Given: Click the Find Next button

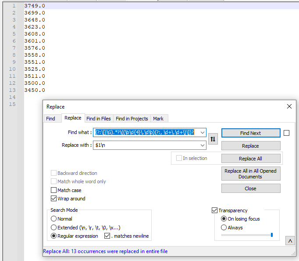Looking at the screenshot, I should click(251, 133).
